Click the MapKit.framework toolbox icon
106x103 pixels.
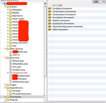pos(50,20)
